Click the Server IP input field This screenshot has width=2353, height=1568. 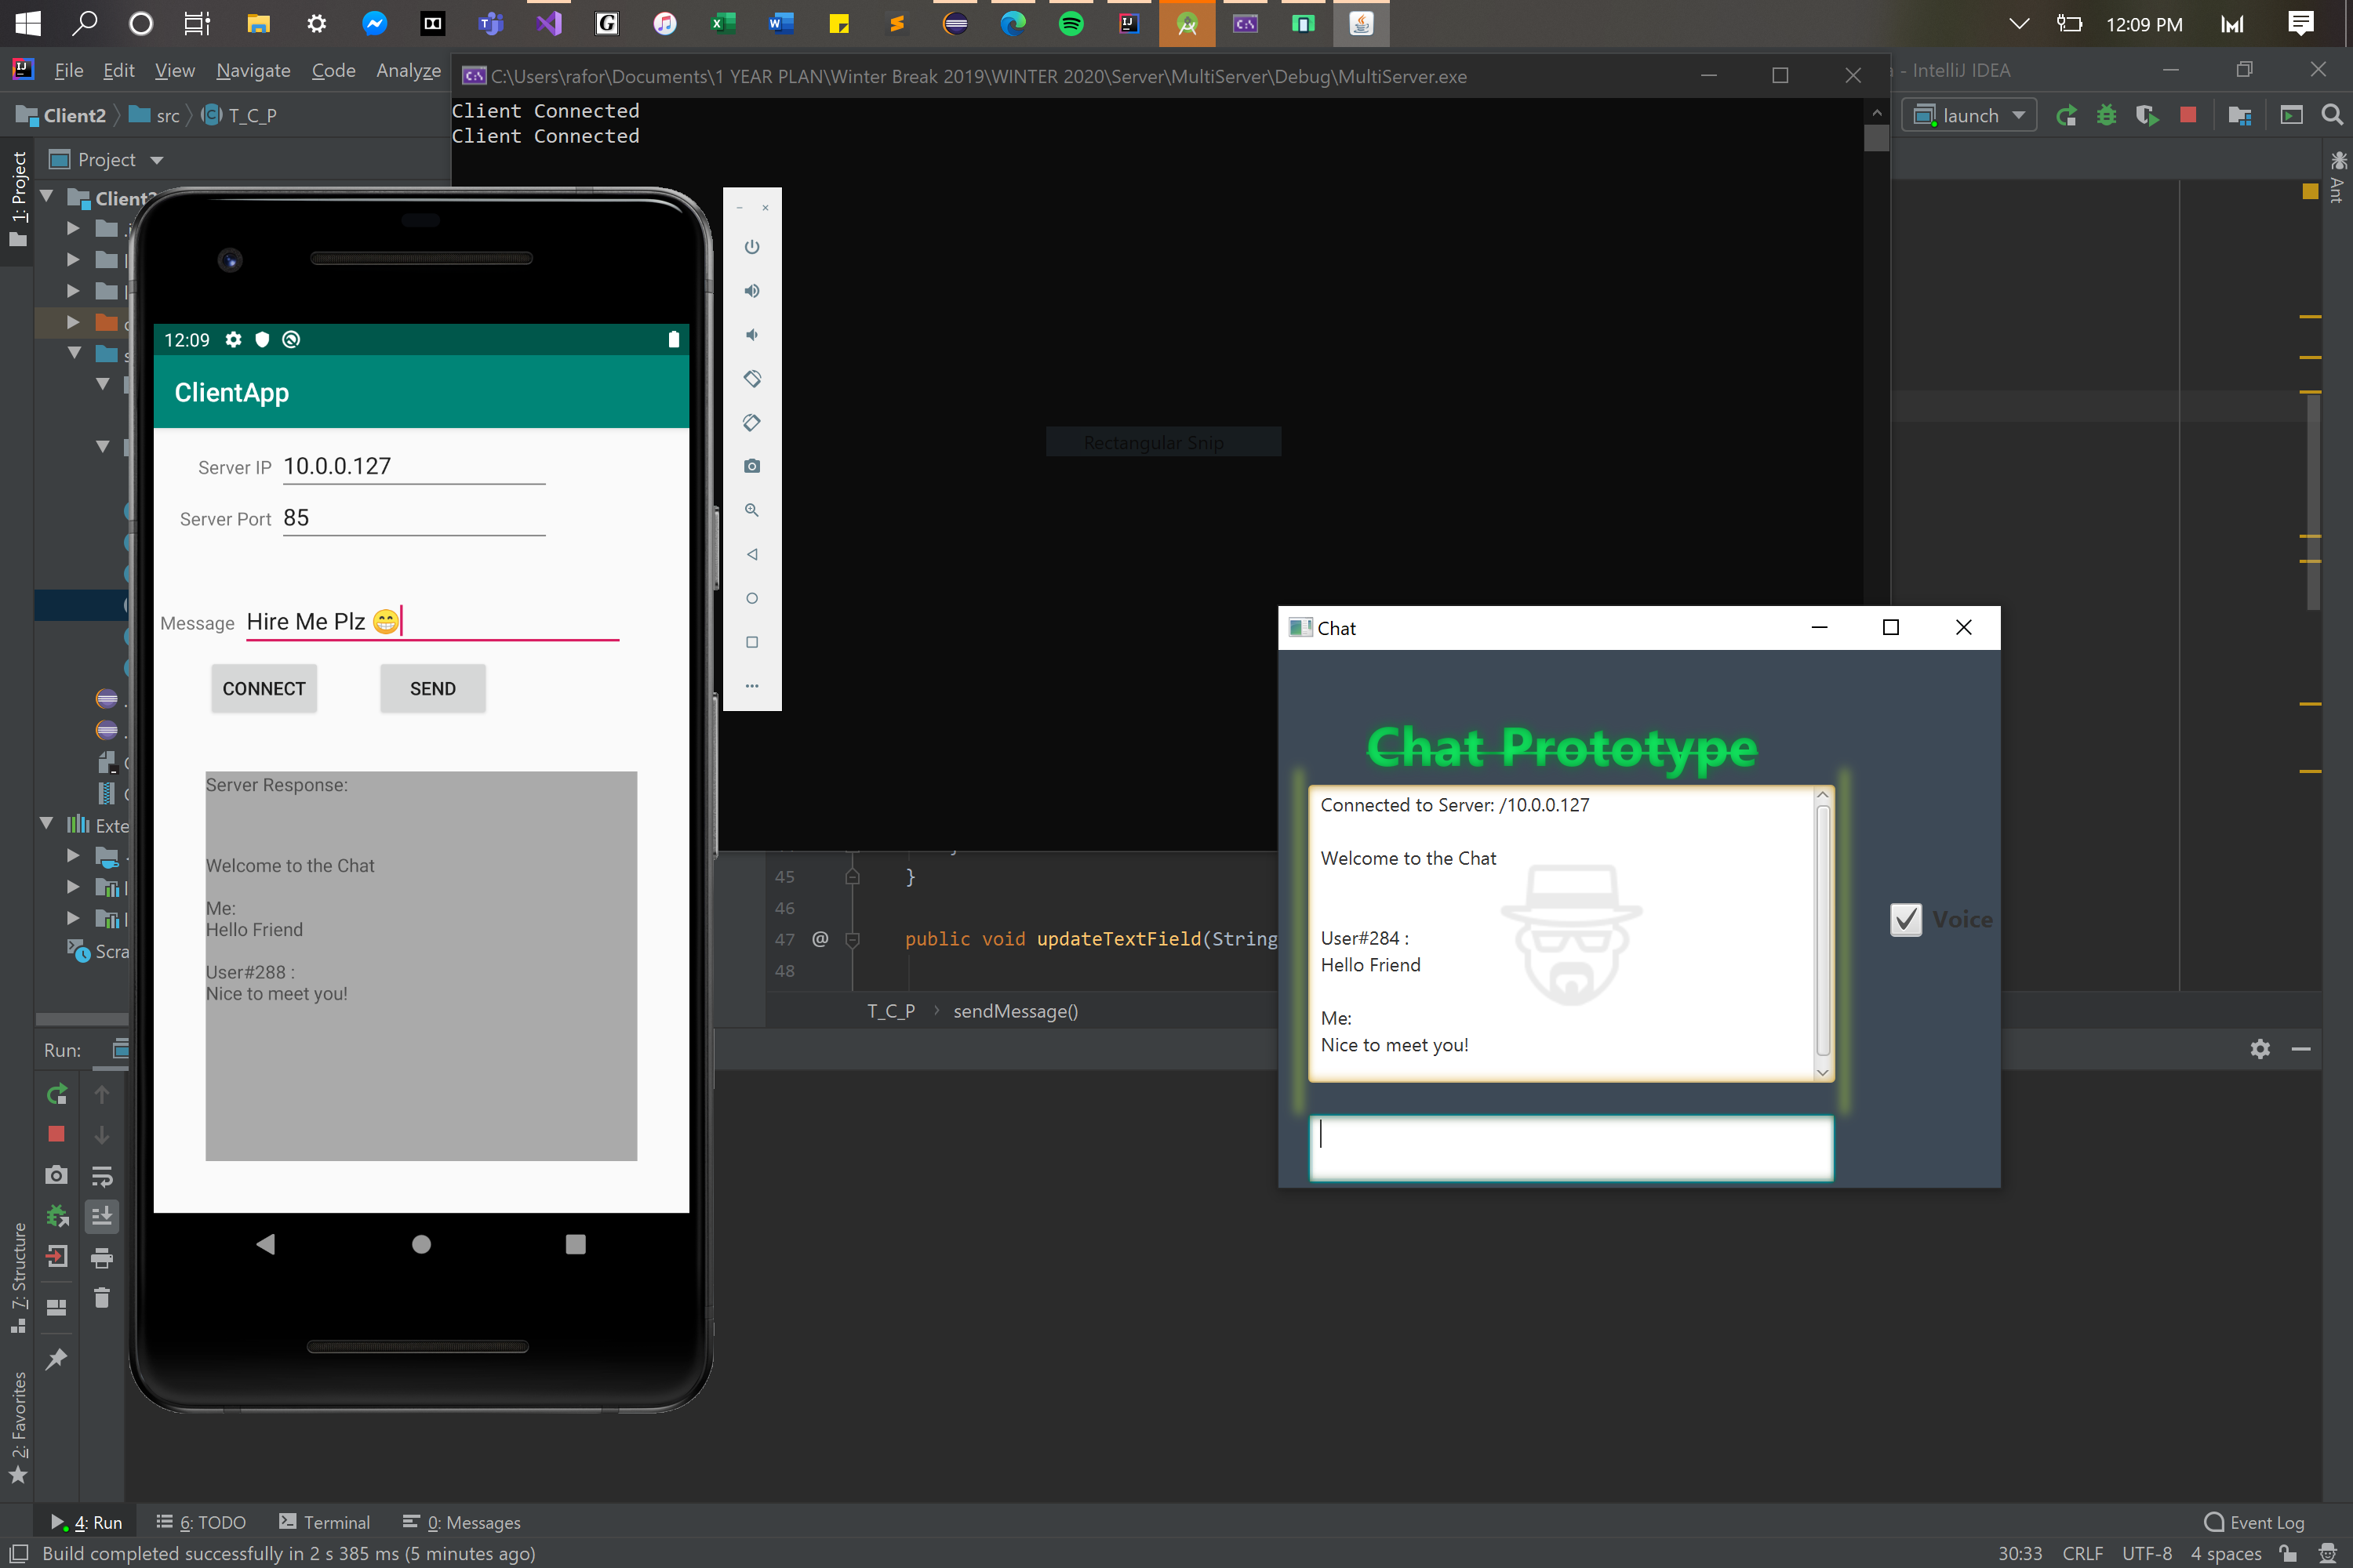click(x=414, y=466)
